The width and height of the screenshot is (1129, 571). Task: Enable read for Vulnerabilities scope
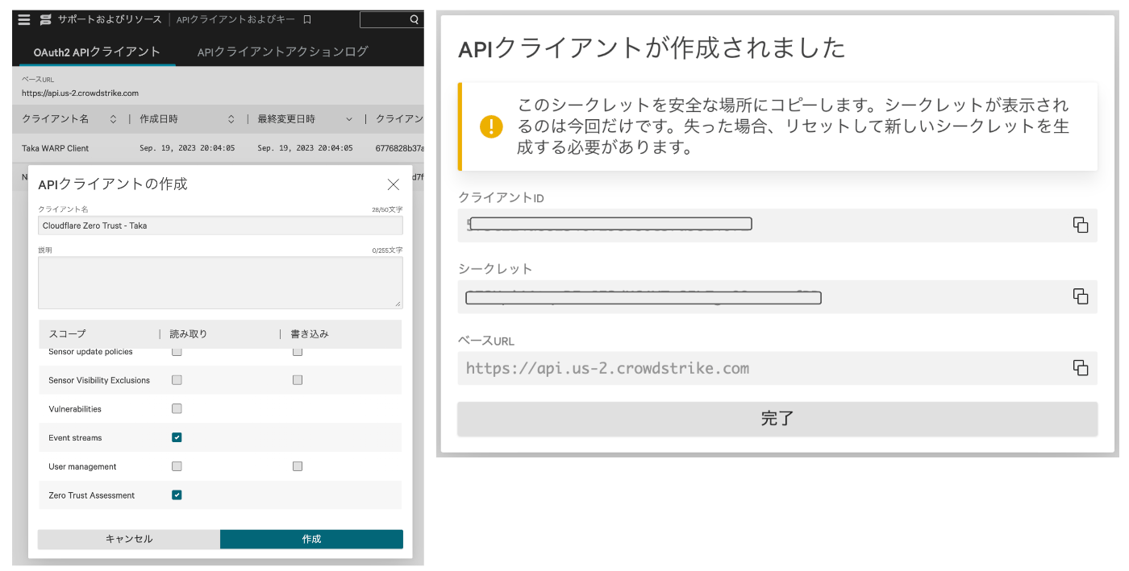point(177,408)
